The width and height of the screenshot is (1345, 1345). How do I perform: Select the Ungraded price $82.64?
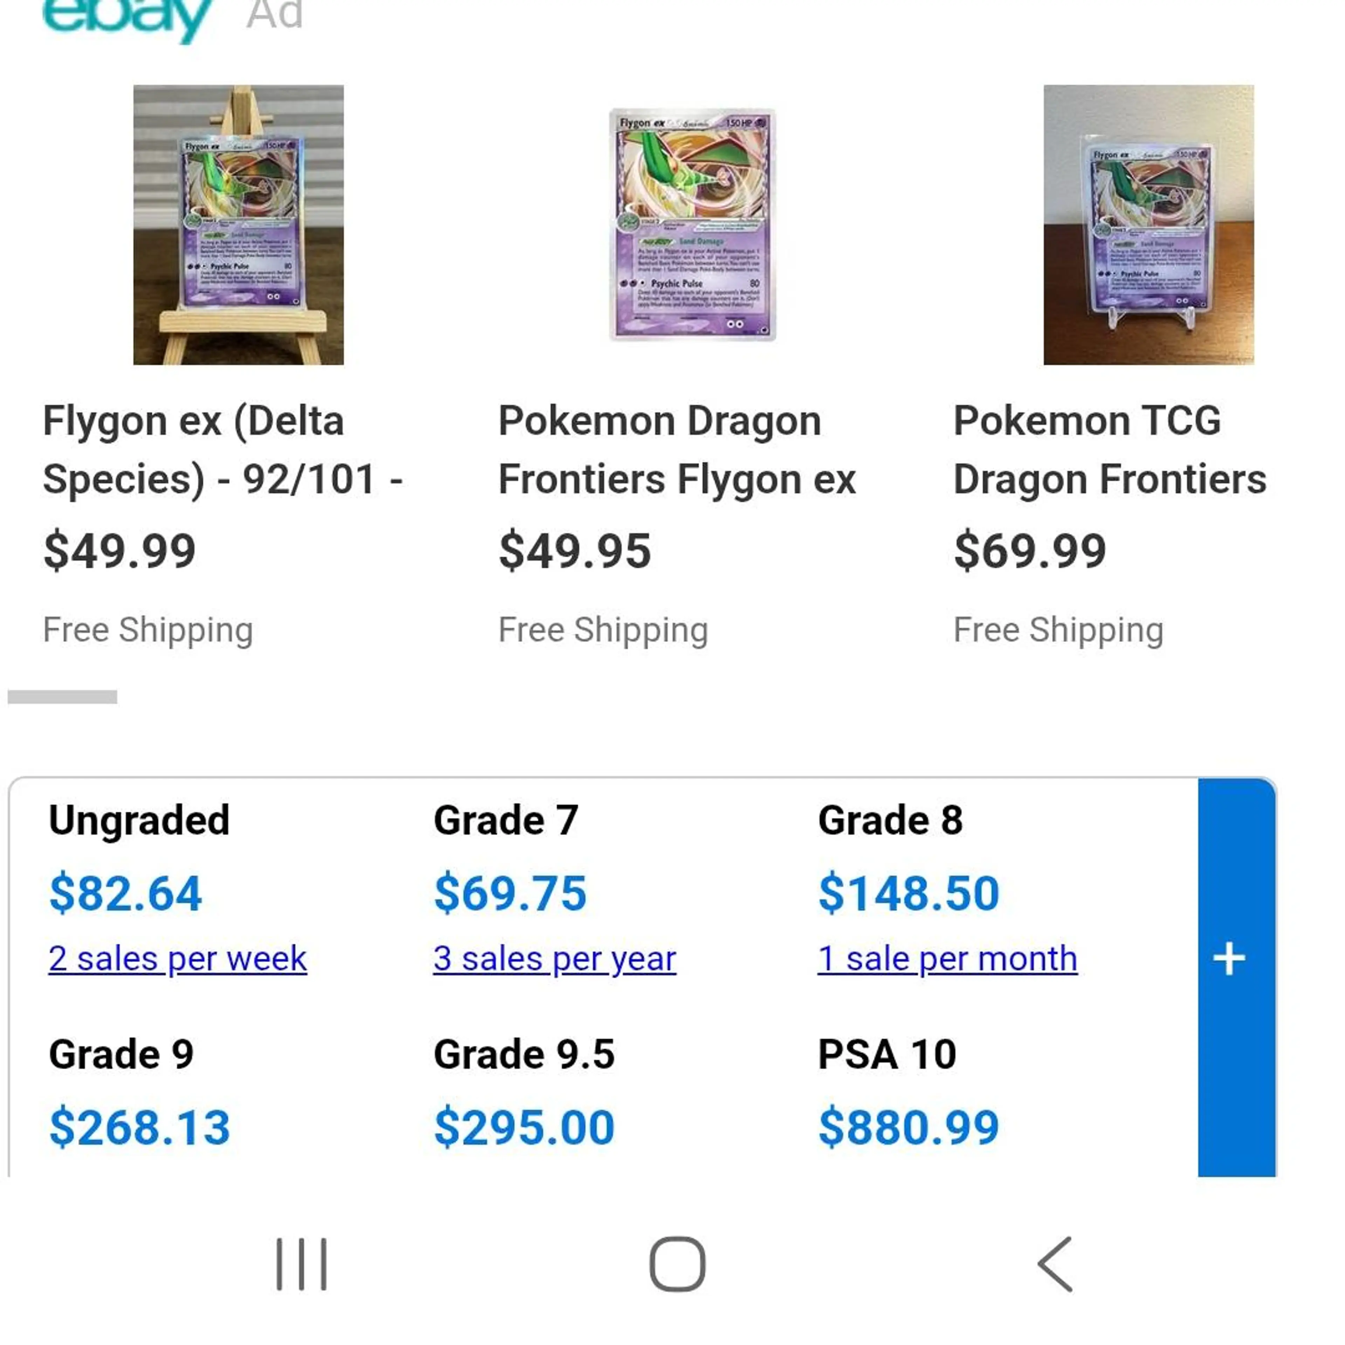pyautogui.click(x=126, y=893)
